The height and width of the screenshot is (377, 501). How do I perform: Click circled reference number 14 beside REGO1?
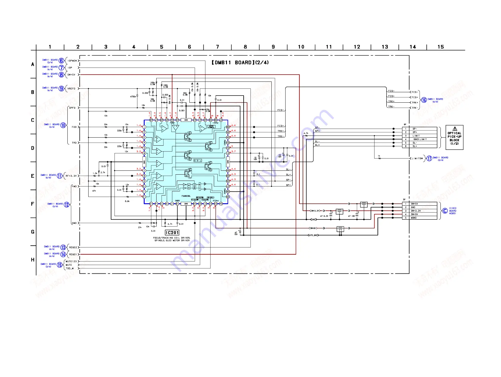click(x=63, y=254)
